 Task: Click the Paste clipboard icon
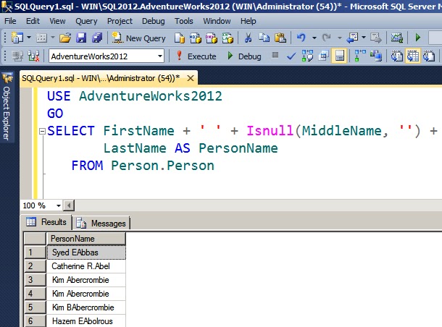point(280,38)
